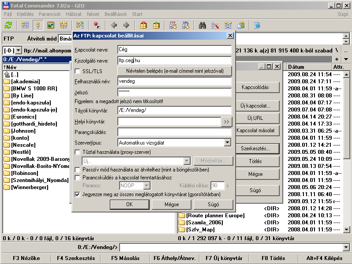Open the Szervertípus dropdown

click(x=227, y=142)
